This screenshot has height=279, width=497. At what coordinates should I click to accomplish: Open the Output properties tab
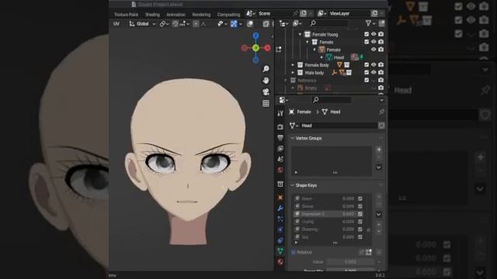point(280,138)
